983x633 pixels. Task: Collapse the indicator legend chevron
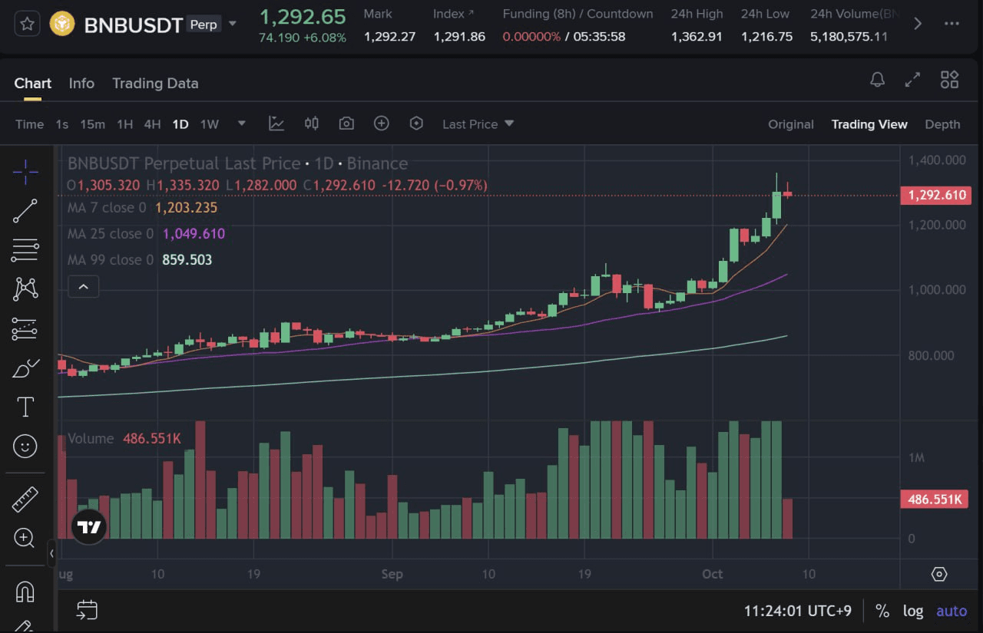click(84, 288)
